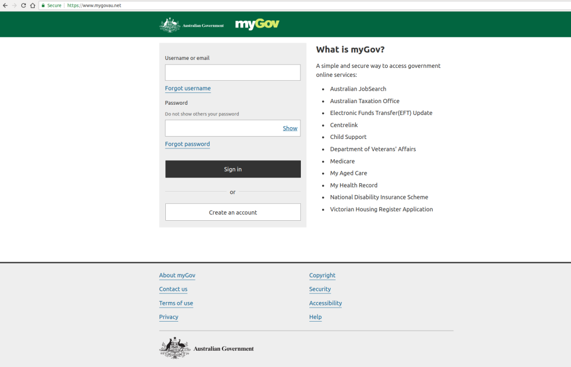The width and height of the screenshot is (571, 367).
Task: Select 'Electronic Funds Transfer(EFT) Update' item
Action: pos(381,113)
